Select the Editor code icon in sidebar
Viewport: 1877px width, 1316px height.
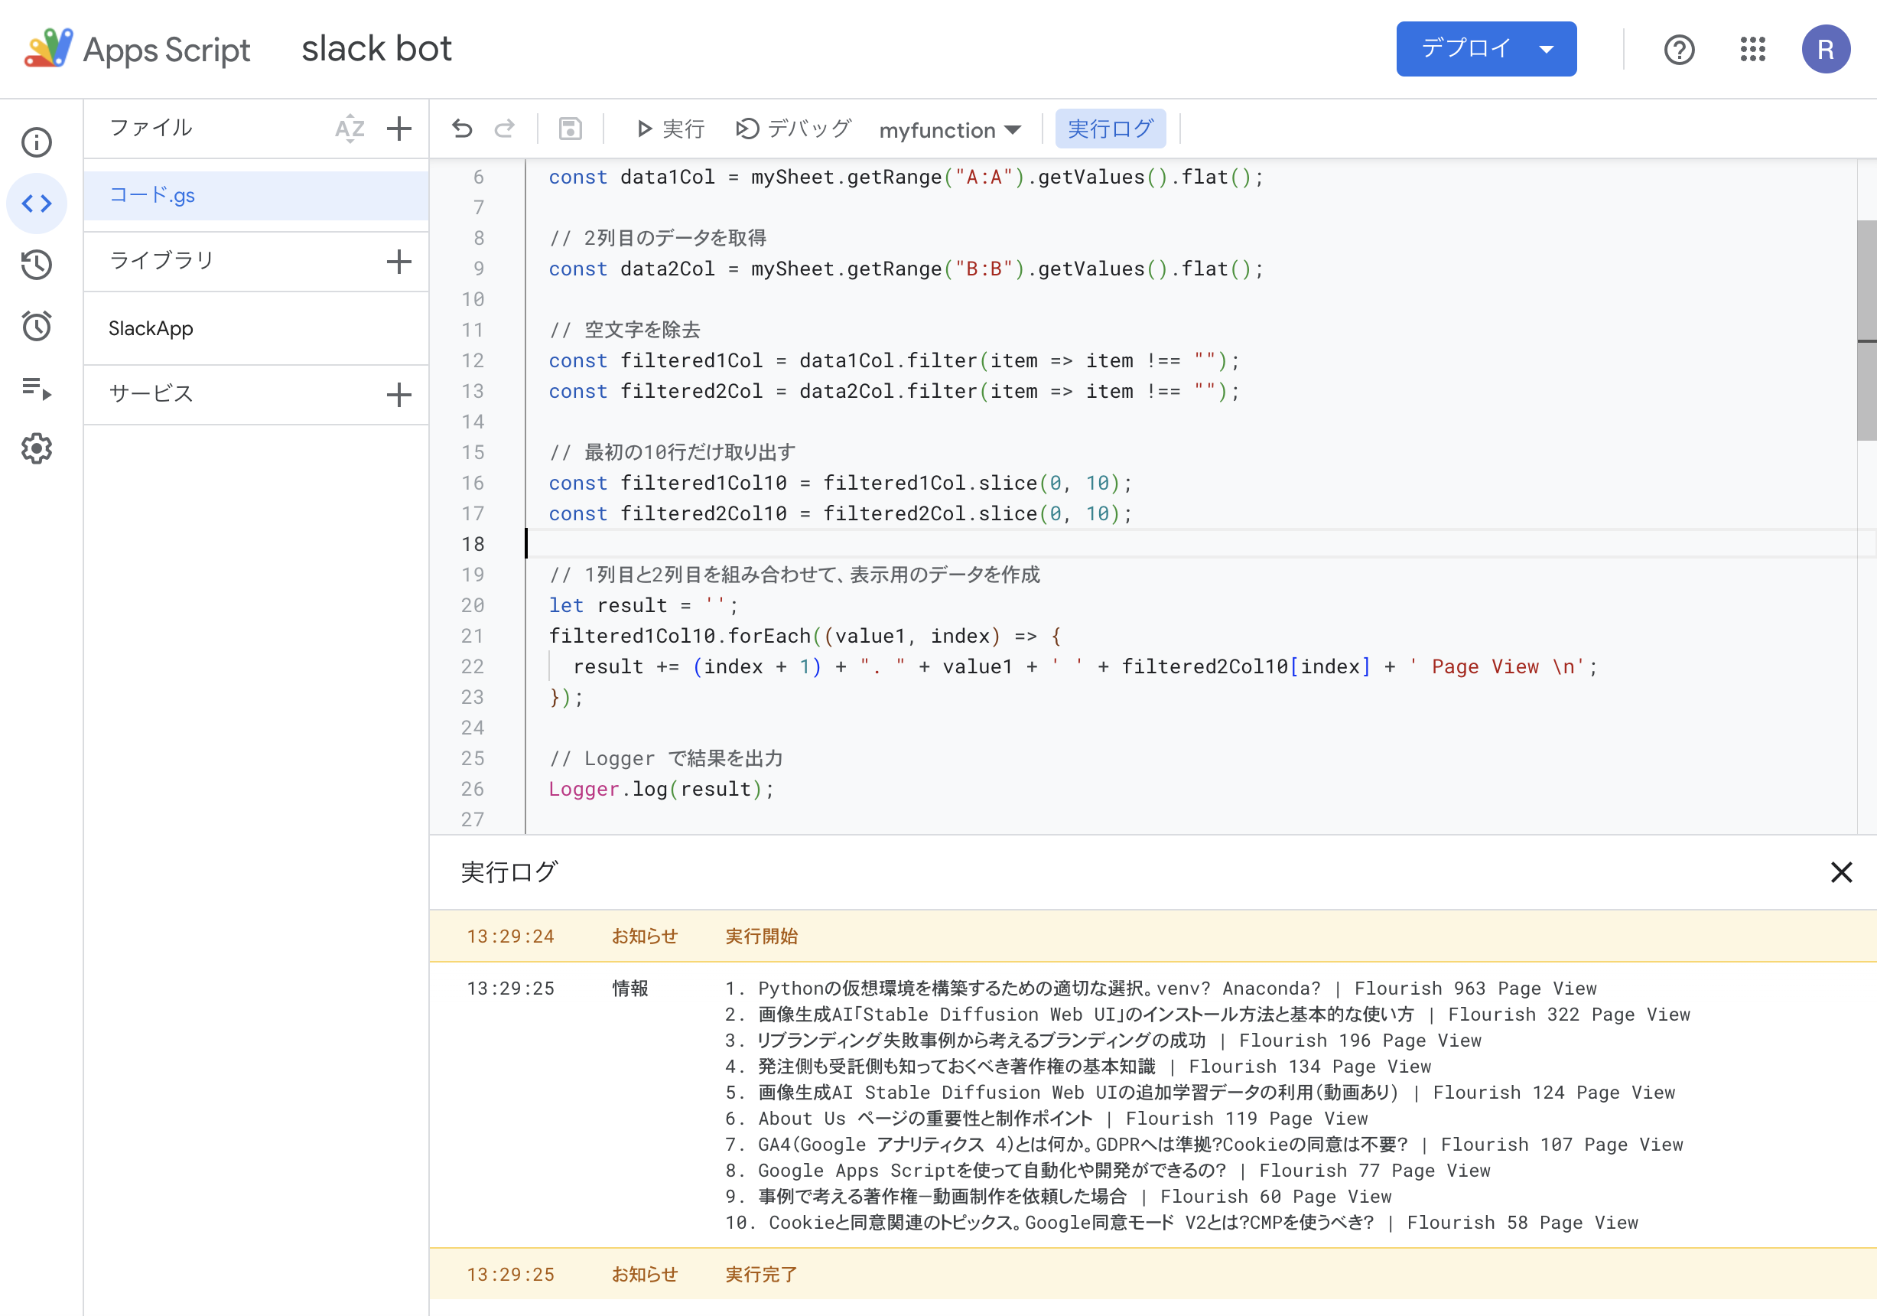click(x=37, y=204)
